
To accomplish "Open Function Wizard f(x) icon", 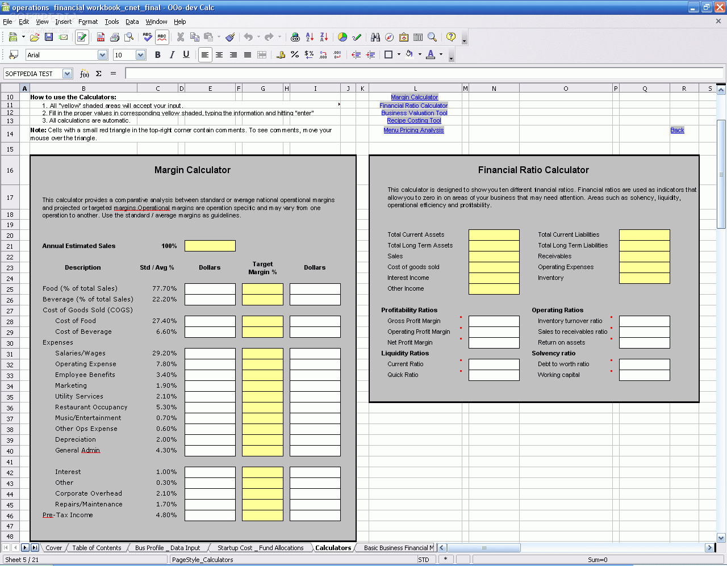I will click(84, 73).
